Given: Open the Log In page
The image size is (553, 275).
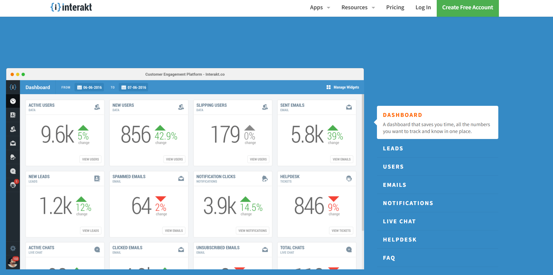Looking at the screenshot, I should 423,7.
